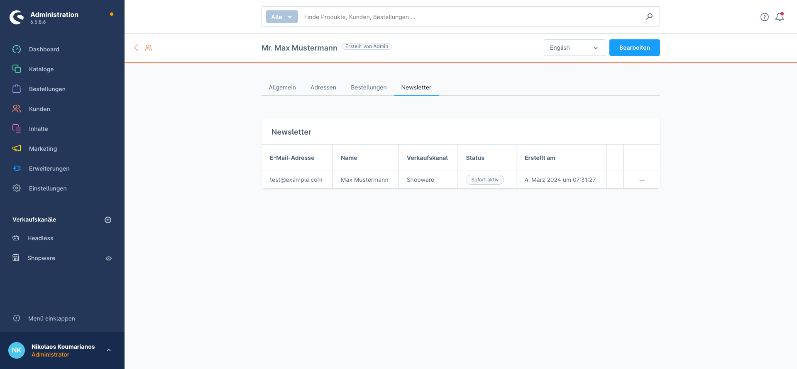
Task: Click the Nikolaos Koumarianos user name
Action: pyautogui.click(x=63, y=347)
